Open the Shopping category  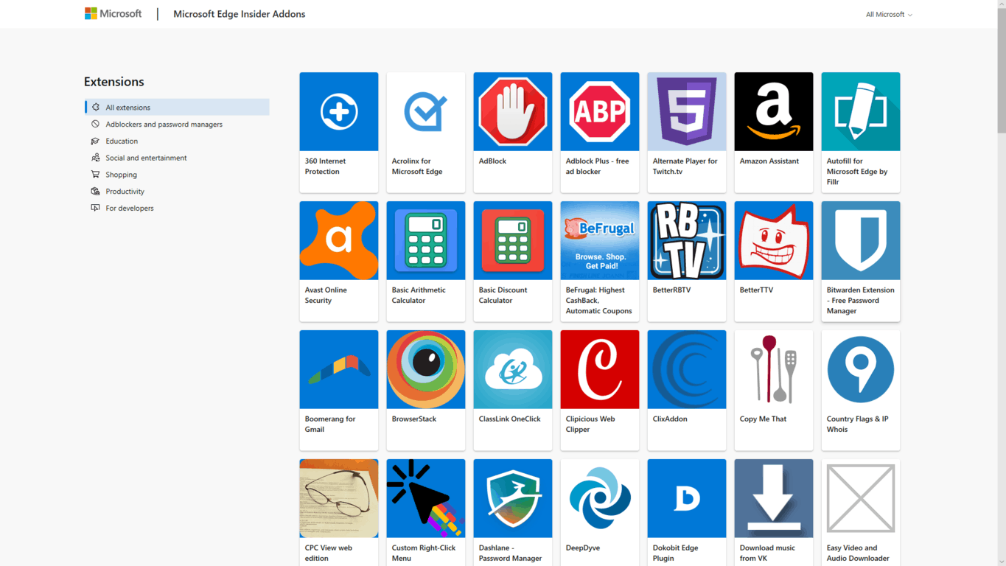[x=121, y=175]
